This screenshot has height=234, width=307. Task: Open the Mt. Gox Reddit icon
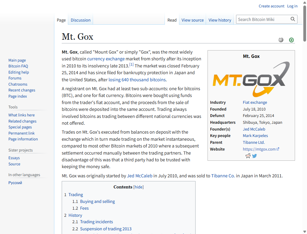pyautogui.click(x=248, y=156)
